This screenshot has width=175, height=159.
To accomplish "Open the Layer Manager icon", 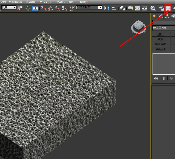I will (122, 8).
